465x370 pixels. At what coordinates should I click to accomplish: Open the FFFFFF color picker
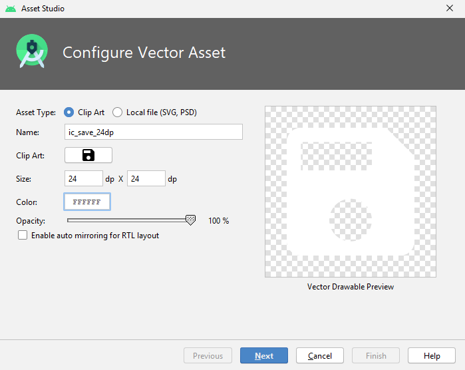coord(87,202)
